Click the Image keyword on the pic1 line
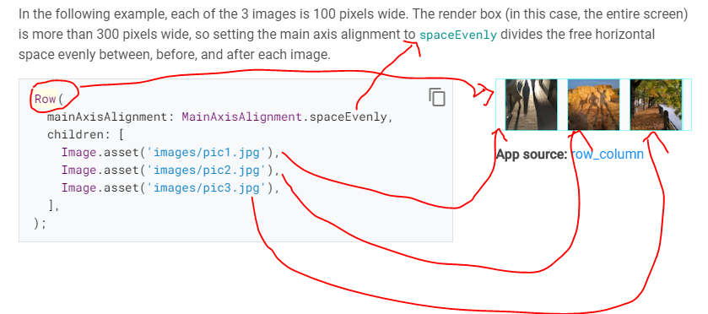This screenshot has width=708, height=314. [79, 153]
